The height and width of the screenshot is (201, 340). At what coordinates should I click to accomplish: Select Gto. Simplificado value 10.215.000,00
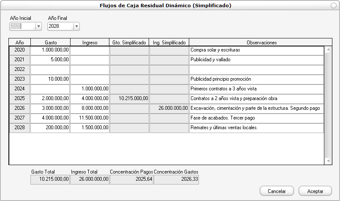pos(129,98)
